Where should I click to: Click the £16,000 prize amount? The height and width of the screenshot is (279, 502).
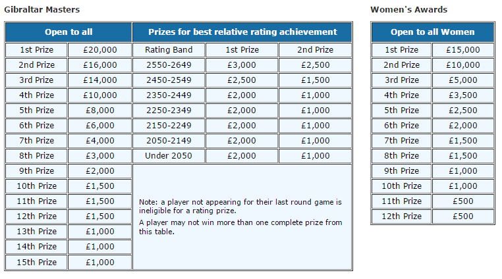tap(101, 65)
